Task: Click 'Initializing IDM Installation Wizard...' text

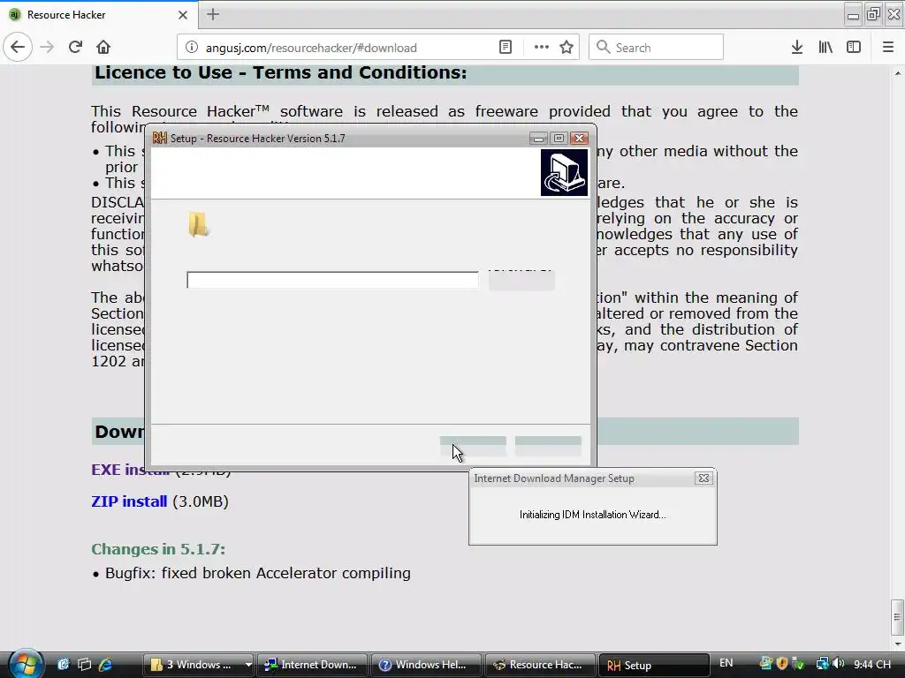Action: point(593,515)
